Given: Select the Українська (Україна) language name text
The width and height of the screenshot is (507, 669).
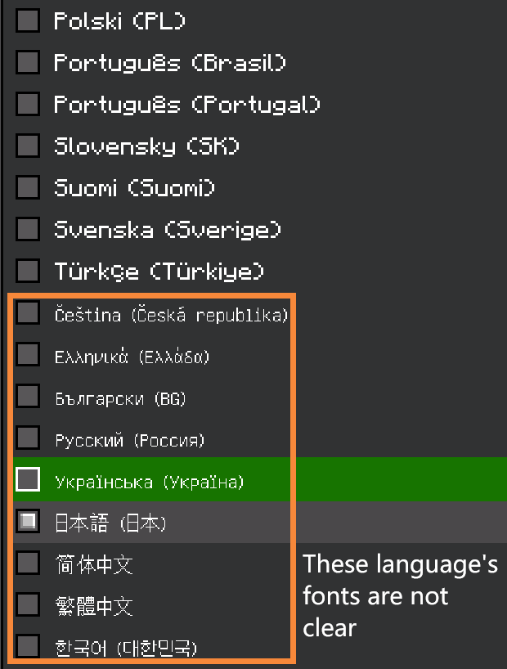Looking at the screenshot, I should tap(149, 482).
